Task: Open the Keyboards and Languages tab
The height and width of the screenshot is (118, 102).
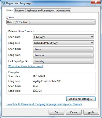Action: tap(40, 11)
